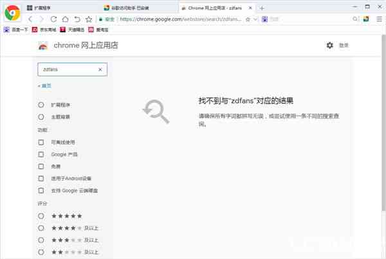The image size is (386, 259).
Task: Click the Chrome Web Store rainbow logo
Action: 43,46
